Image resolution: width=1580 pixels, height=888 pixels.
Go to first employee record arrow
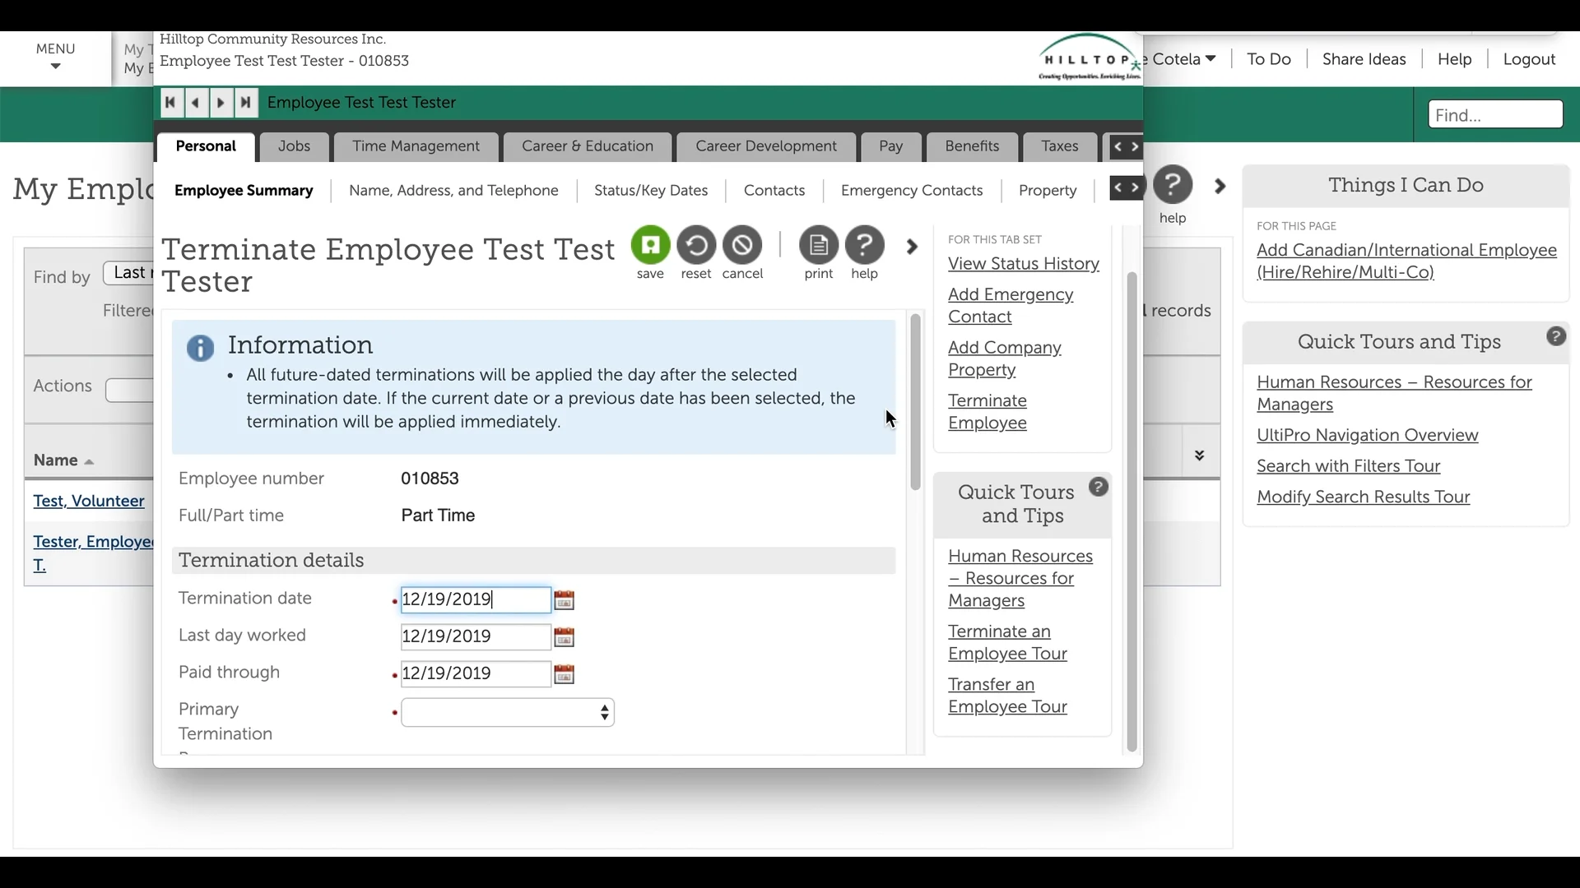pos(170,103)
